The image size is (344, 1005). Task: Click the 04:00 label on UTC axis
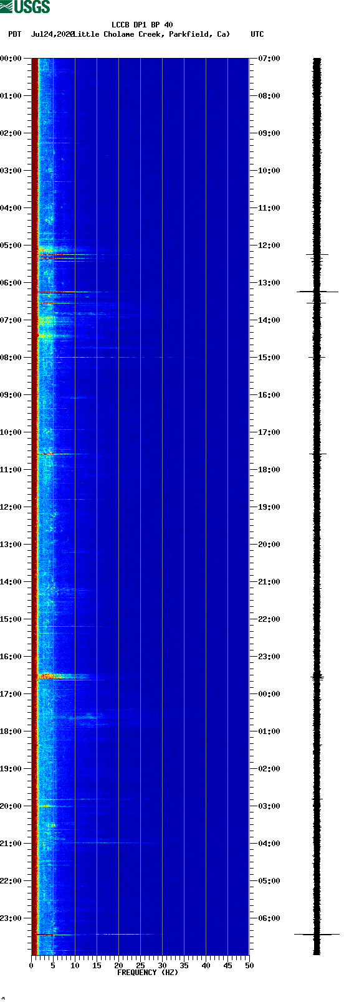pyautogui.click(x=269, y=844)
